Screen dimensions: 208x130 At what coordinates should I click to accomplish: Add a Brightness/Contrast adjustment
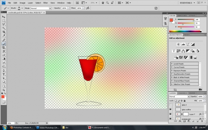(179, 44)
